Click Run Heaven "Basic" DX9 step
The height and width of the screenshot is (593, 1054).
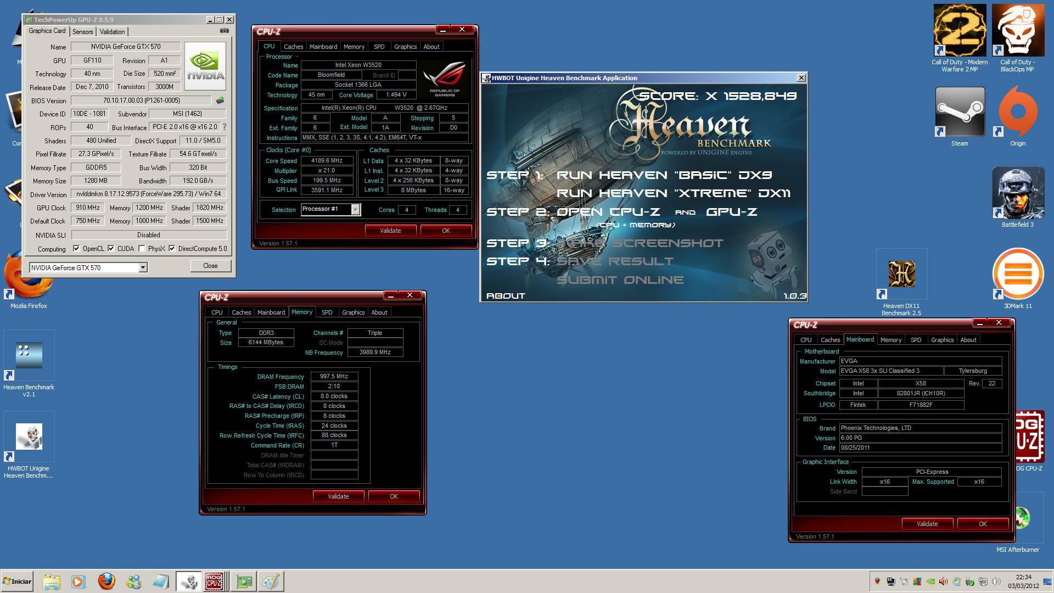coord(664,175)
